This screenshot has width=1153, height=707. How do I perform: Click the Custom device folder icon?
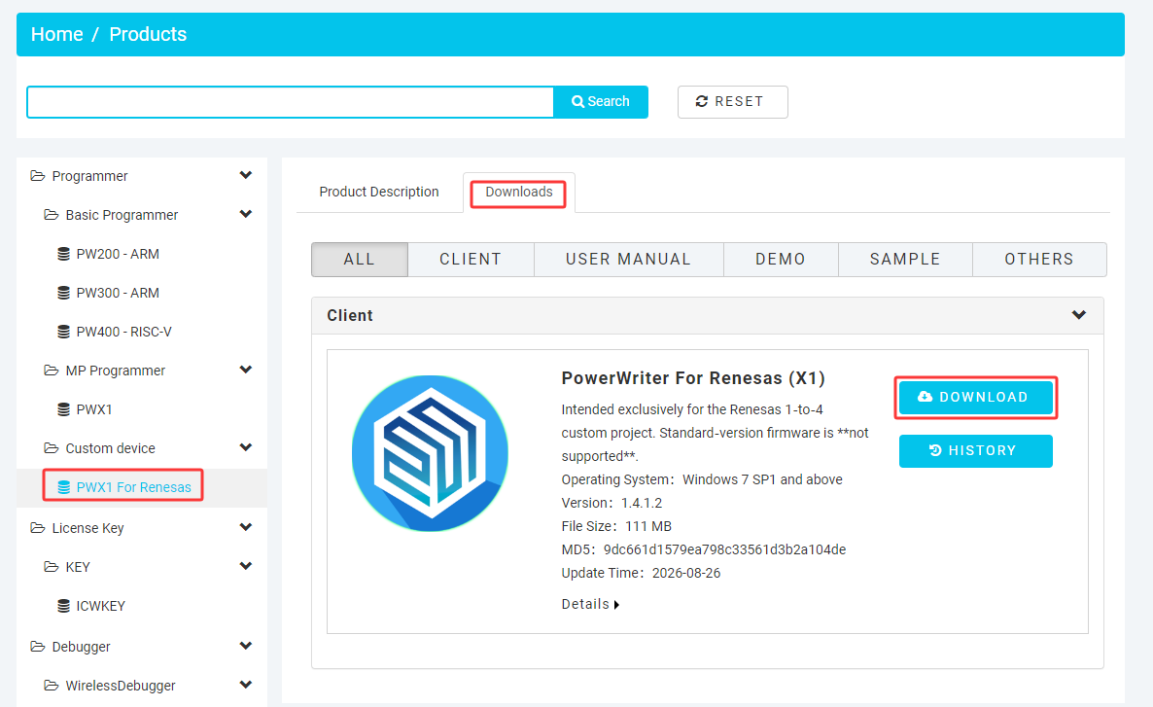pos(51,448)
